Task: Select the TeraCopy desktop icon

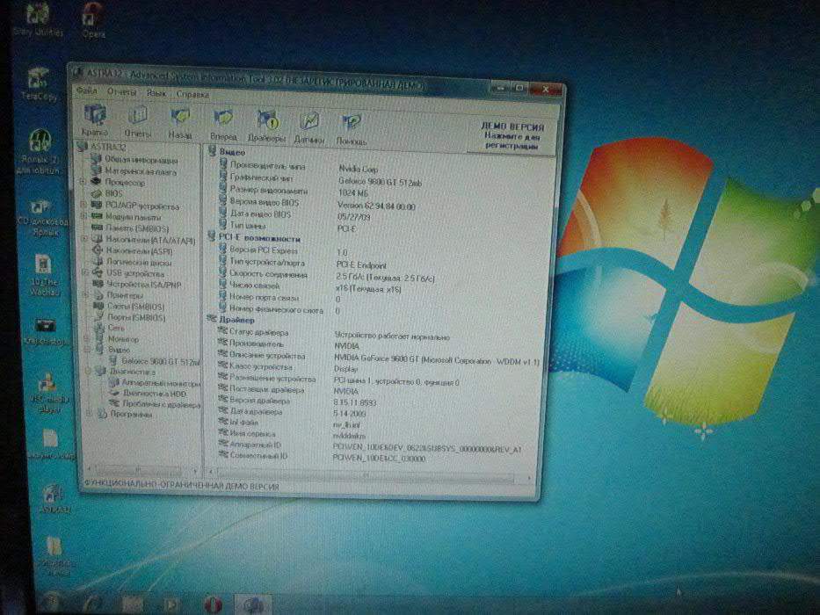Action: coord(38,83)
